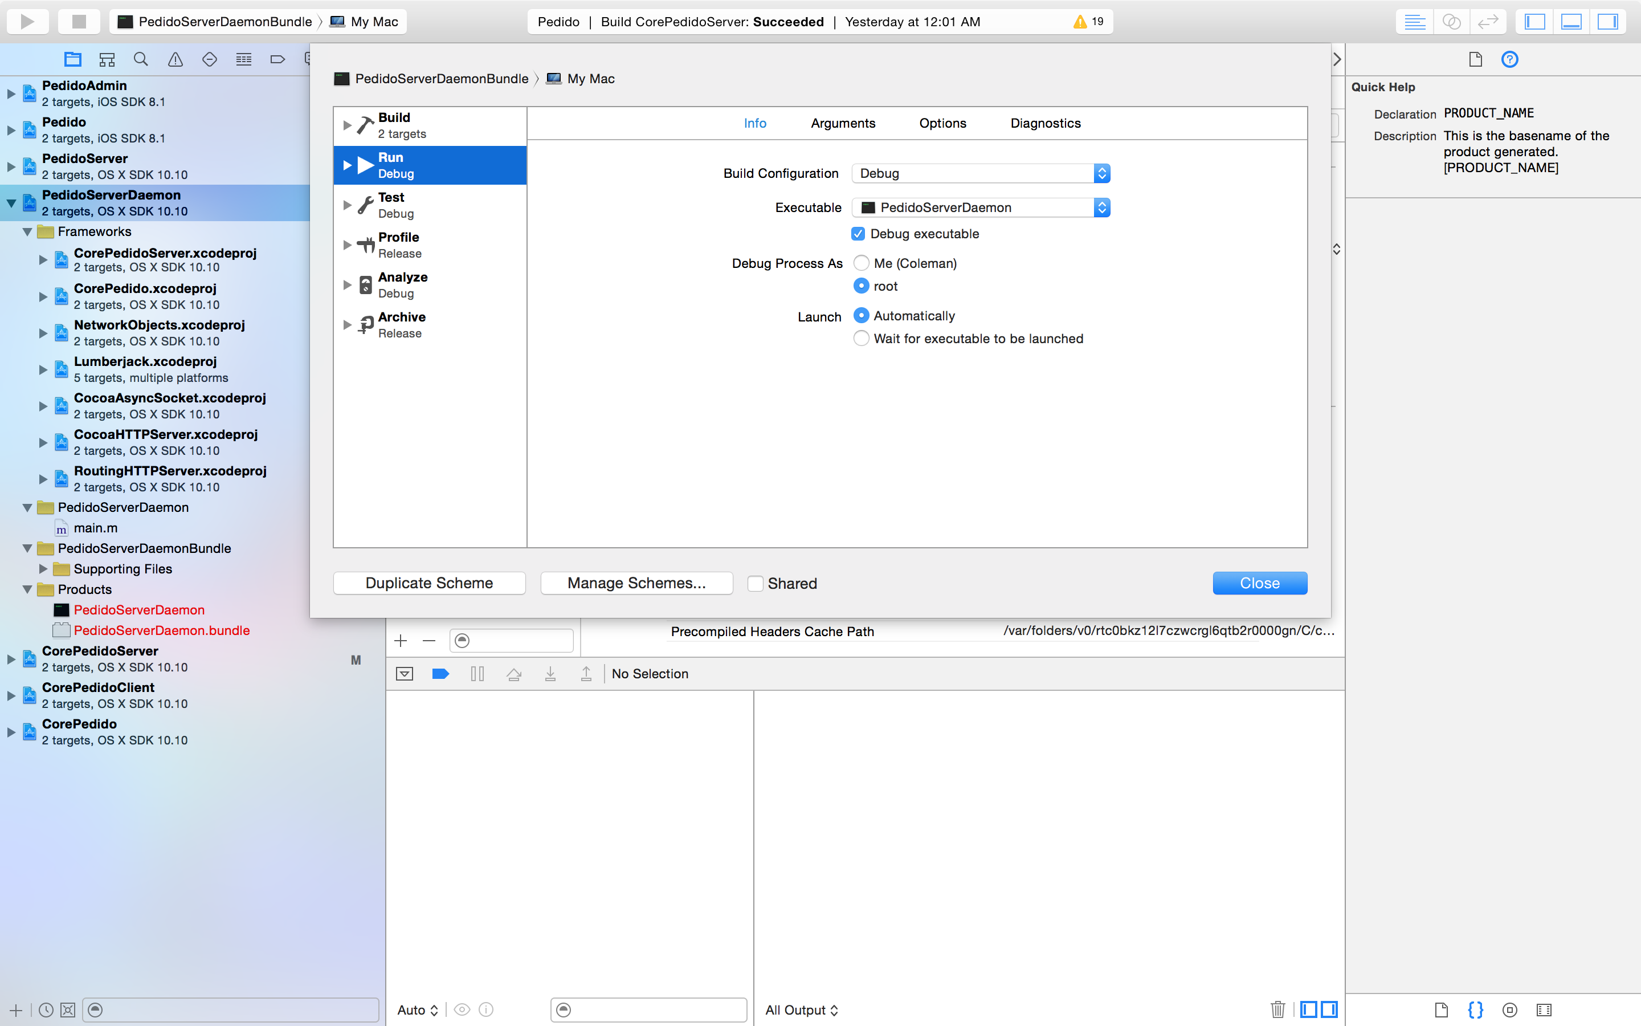This screenshot has height=1026, width=1641.
Task: Expand the Analyze scheme action
Action: click(347, 285)
